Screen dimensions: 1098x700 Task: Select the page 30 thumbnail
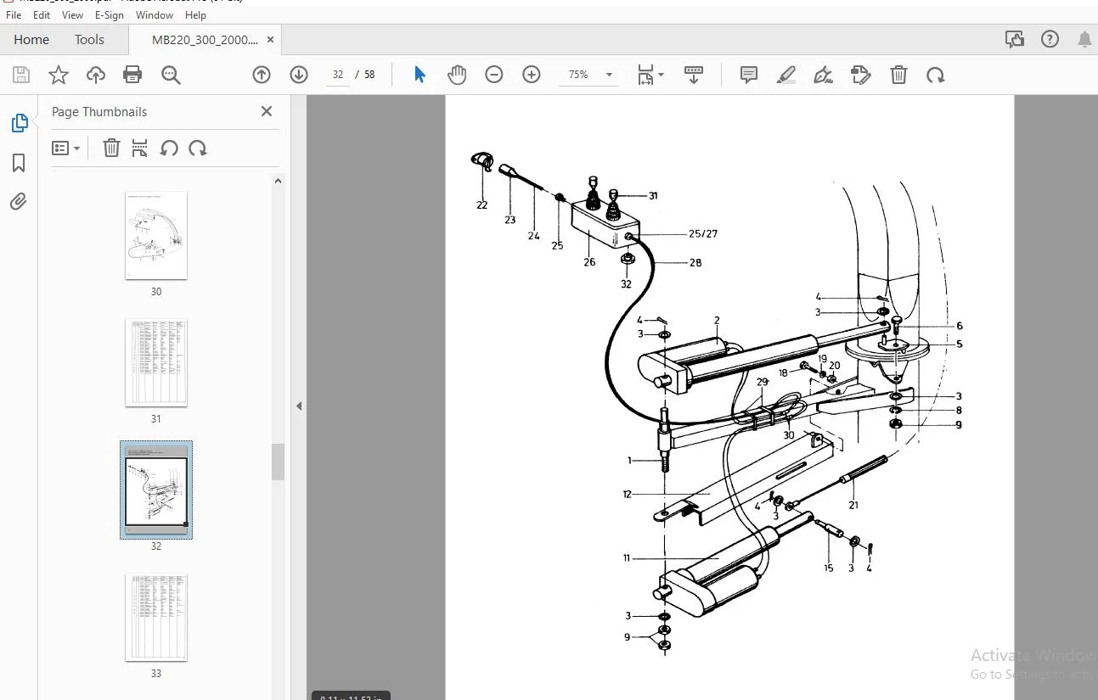click(156, 236)
